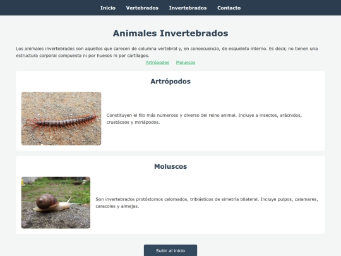
Task: Click the Subir al inicio button
Action: tap(170, 250)
